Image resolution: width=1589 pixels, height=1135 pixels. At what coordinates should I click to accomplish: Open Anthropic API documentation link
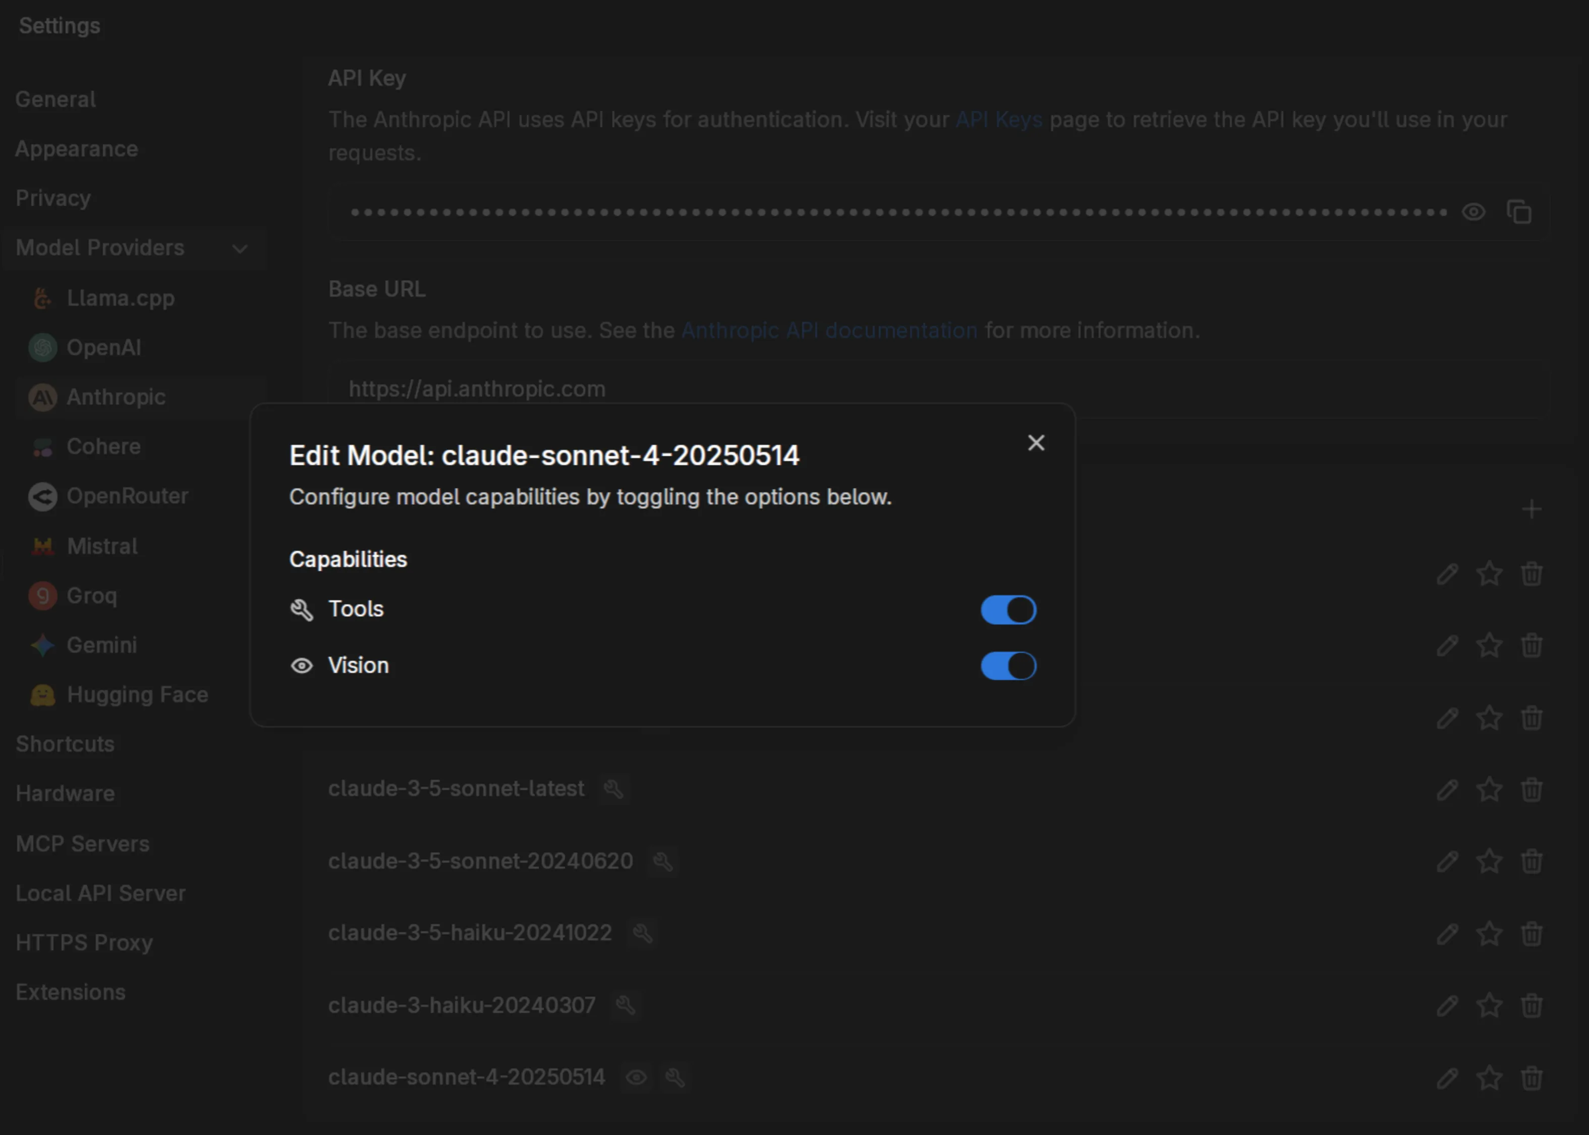point(829,330)
